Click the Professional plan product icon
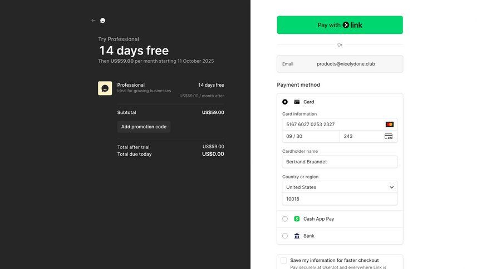This screenshot has height=269, width=501. [105, 88]
